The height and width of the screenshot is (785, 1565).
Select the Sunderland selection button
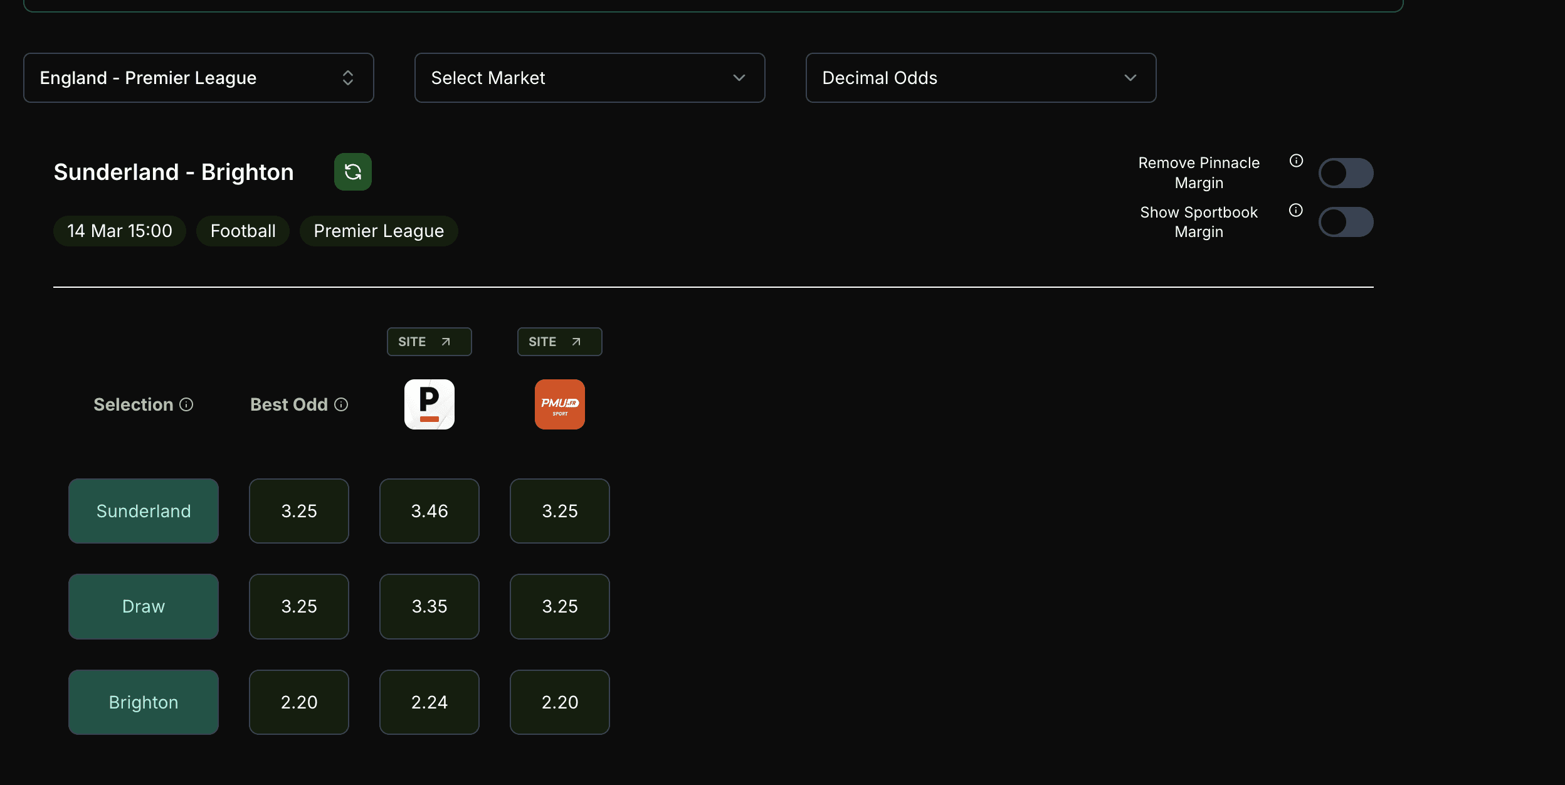[144, 511]
